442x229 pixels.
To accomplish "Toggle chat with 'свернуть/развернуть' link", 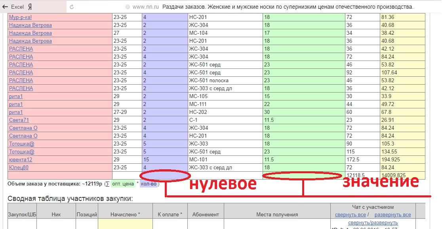I will pos(373,223).
